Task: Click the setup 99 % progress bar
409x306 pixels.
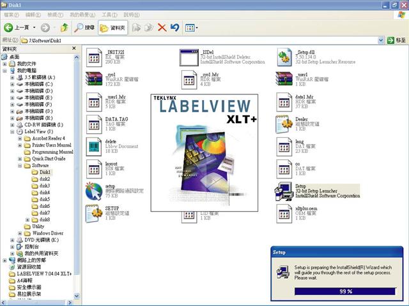Action: [345, 291]
